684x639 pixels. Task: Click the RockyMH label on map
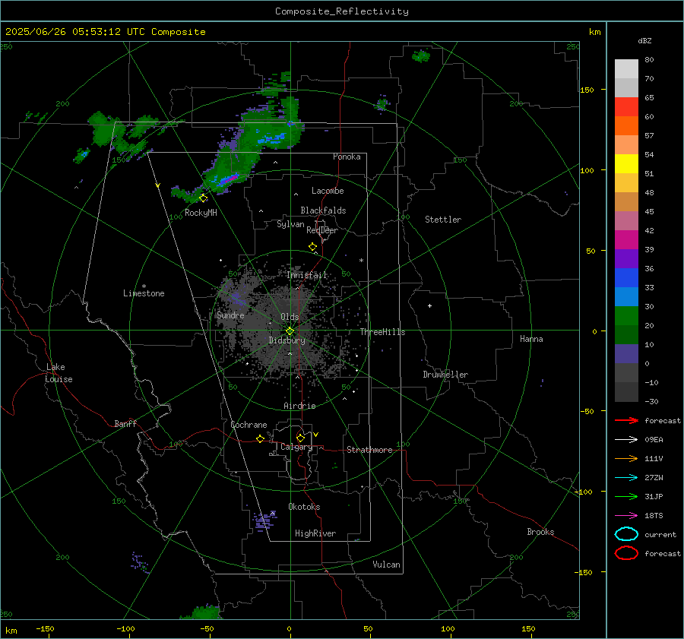[201, 213]
